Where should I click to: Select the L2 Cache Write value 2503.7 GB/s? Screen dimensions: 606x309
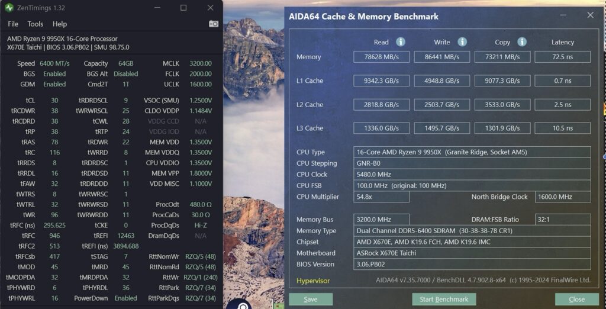441,104
